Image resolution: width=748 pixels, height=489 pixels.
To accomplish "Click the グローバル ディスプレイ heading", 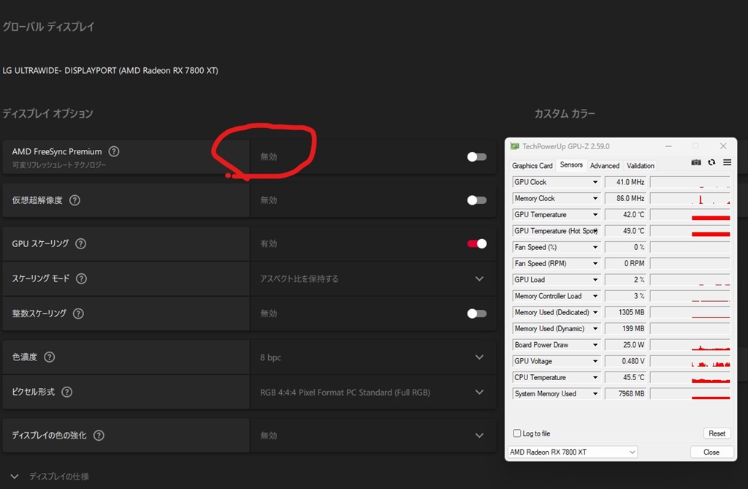I will 48,27.
